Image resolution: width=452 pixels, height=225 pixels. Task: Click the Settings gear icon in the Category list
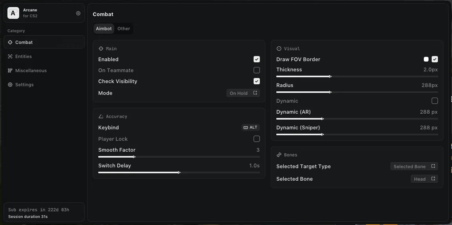[x=10, y=85]
